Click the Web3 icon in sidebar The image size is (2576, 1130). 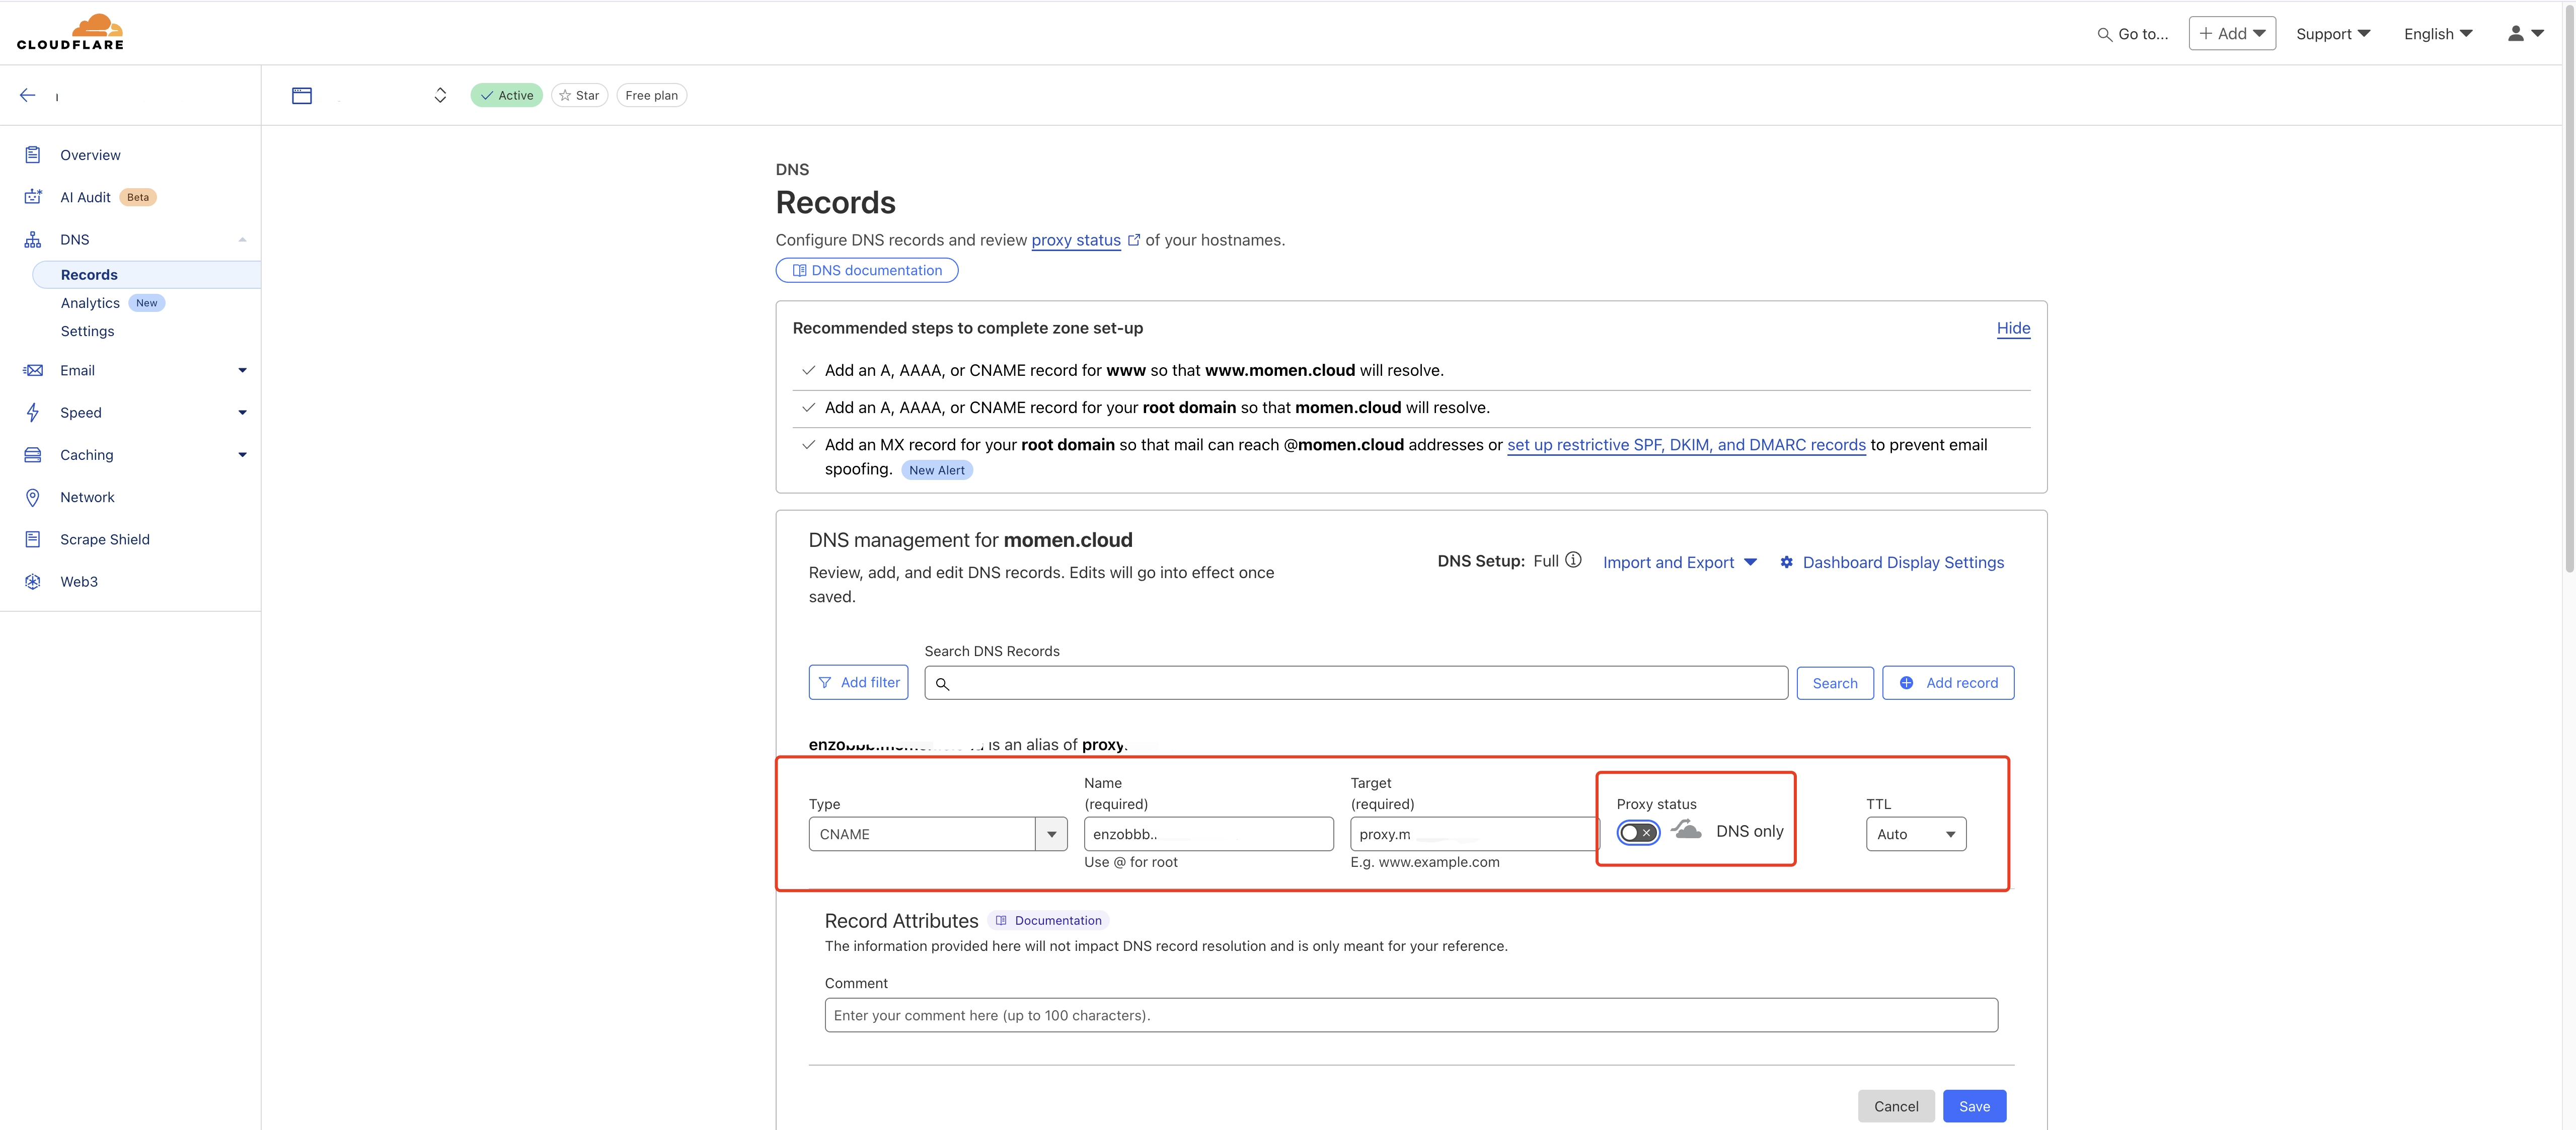pos(33,581)
